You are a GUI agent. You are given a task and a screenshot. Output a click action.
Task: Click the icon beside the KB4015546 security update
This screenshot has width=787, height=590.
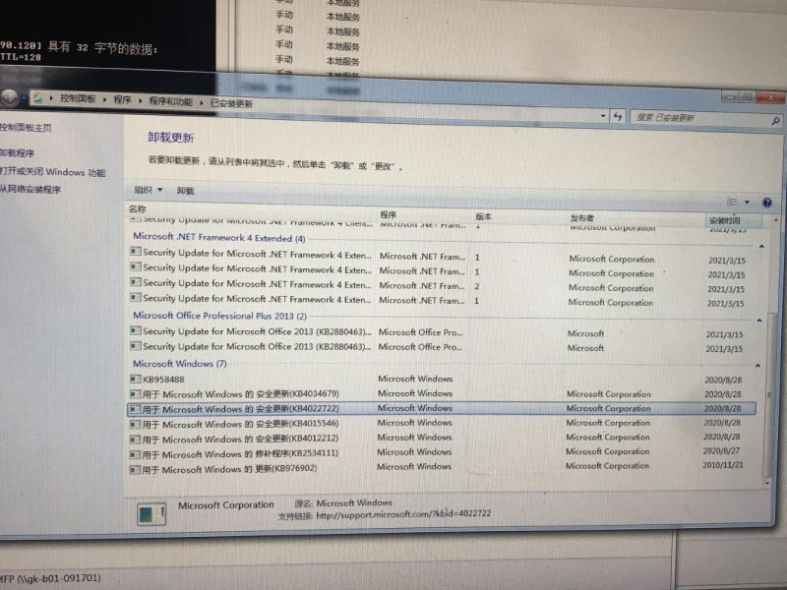click(x=135, y=424)
